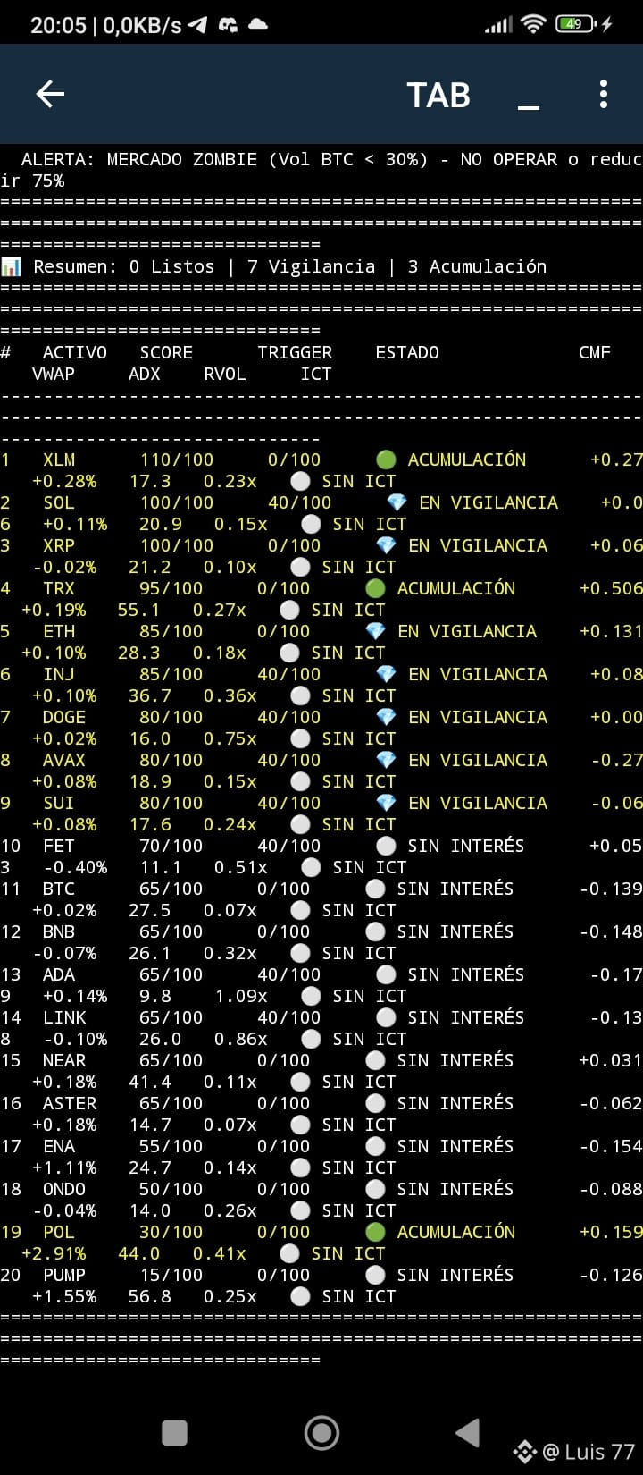The height and width of the screenshot is (1475, 643).
Task: Tap the 56.8 ADX value for PUMP
Action: pyautogui.click(x=150, y=1297)
